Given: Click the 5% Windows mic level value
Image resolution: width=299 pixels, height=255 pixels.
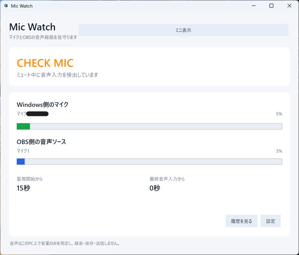Looking at the screenshot, I should (279, 114).
